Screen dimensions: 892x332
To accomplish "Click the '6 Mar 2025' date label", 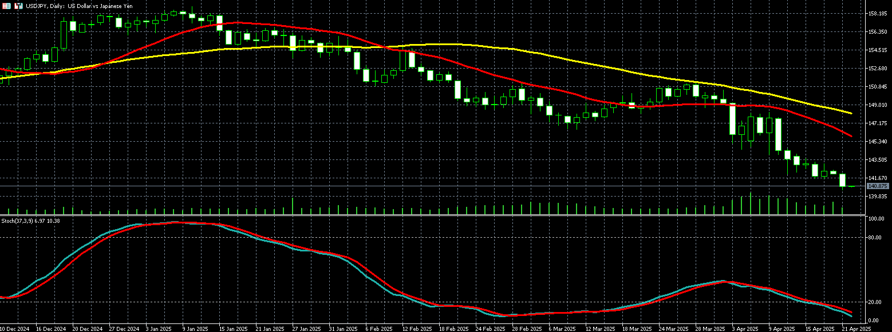I will tap(562, 329).
